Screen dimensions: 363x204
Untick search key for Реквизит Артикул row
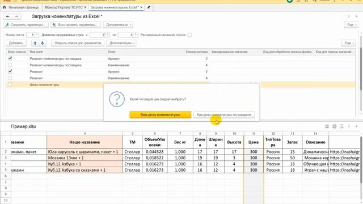click(x=10, y=71)
